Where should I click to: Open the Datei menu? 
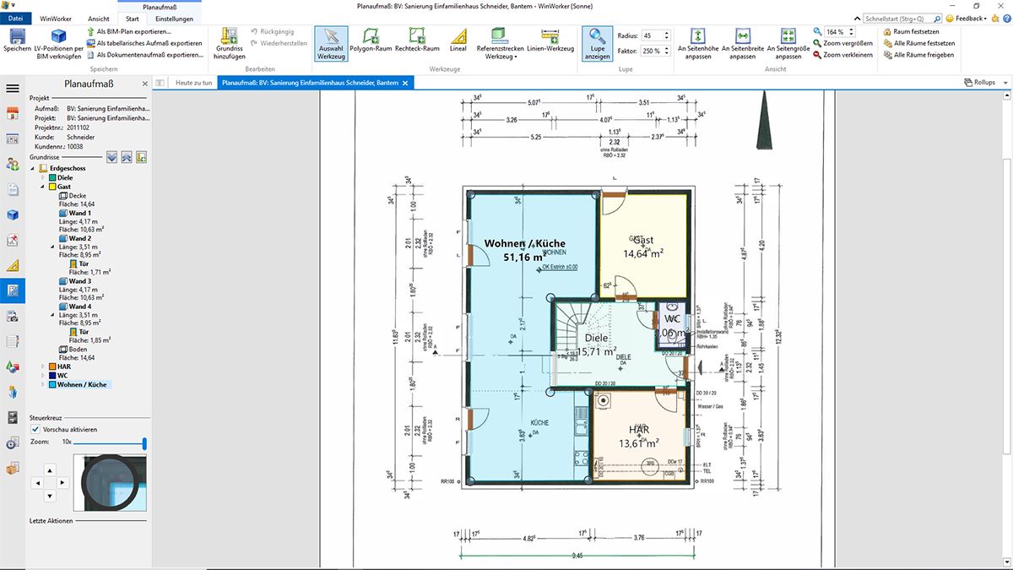click(15, 19)
